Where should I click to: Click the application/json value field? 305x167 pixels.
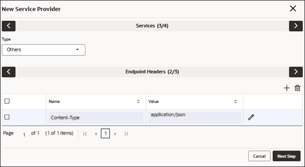tap(195, 118)
